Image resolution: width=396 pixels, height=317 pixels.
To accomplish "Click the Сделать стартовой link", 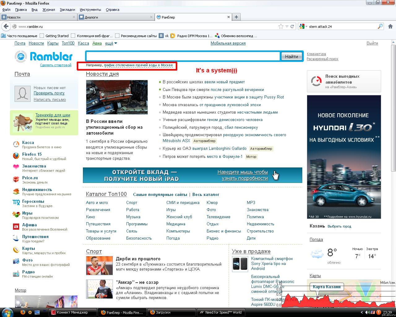I will tap(56, 65).
